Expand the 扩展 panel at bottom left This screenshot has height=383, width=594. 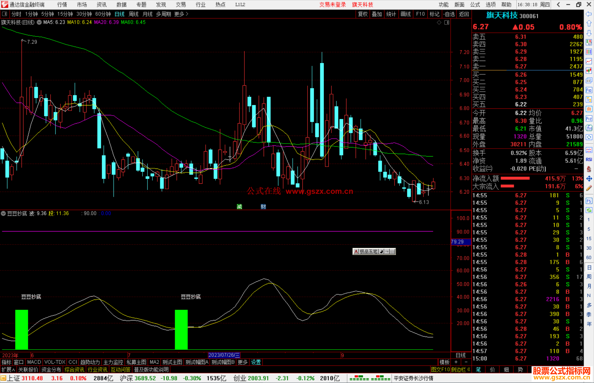(x=8, y=370)
